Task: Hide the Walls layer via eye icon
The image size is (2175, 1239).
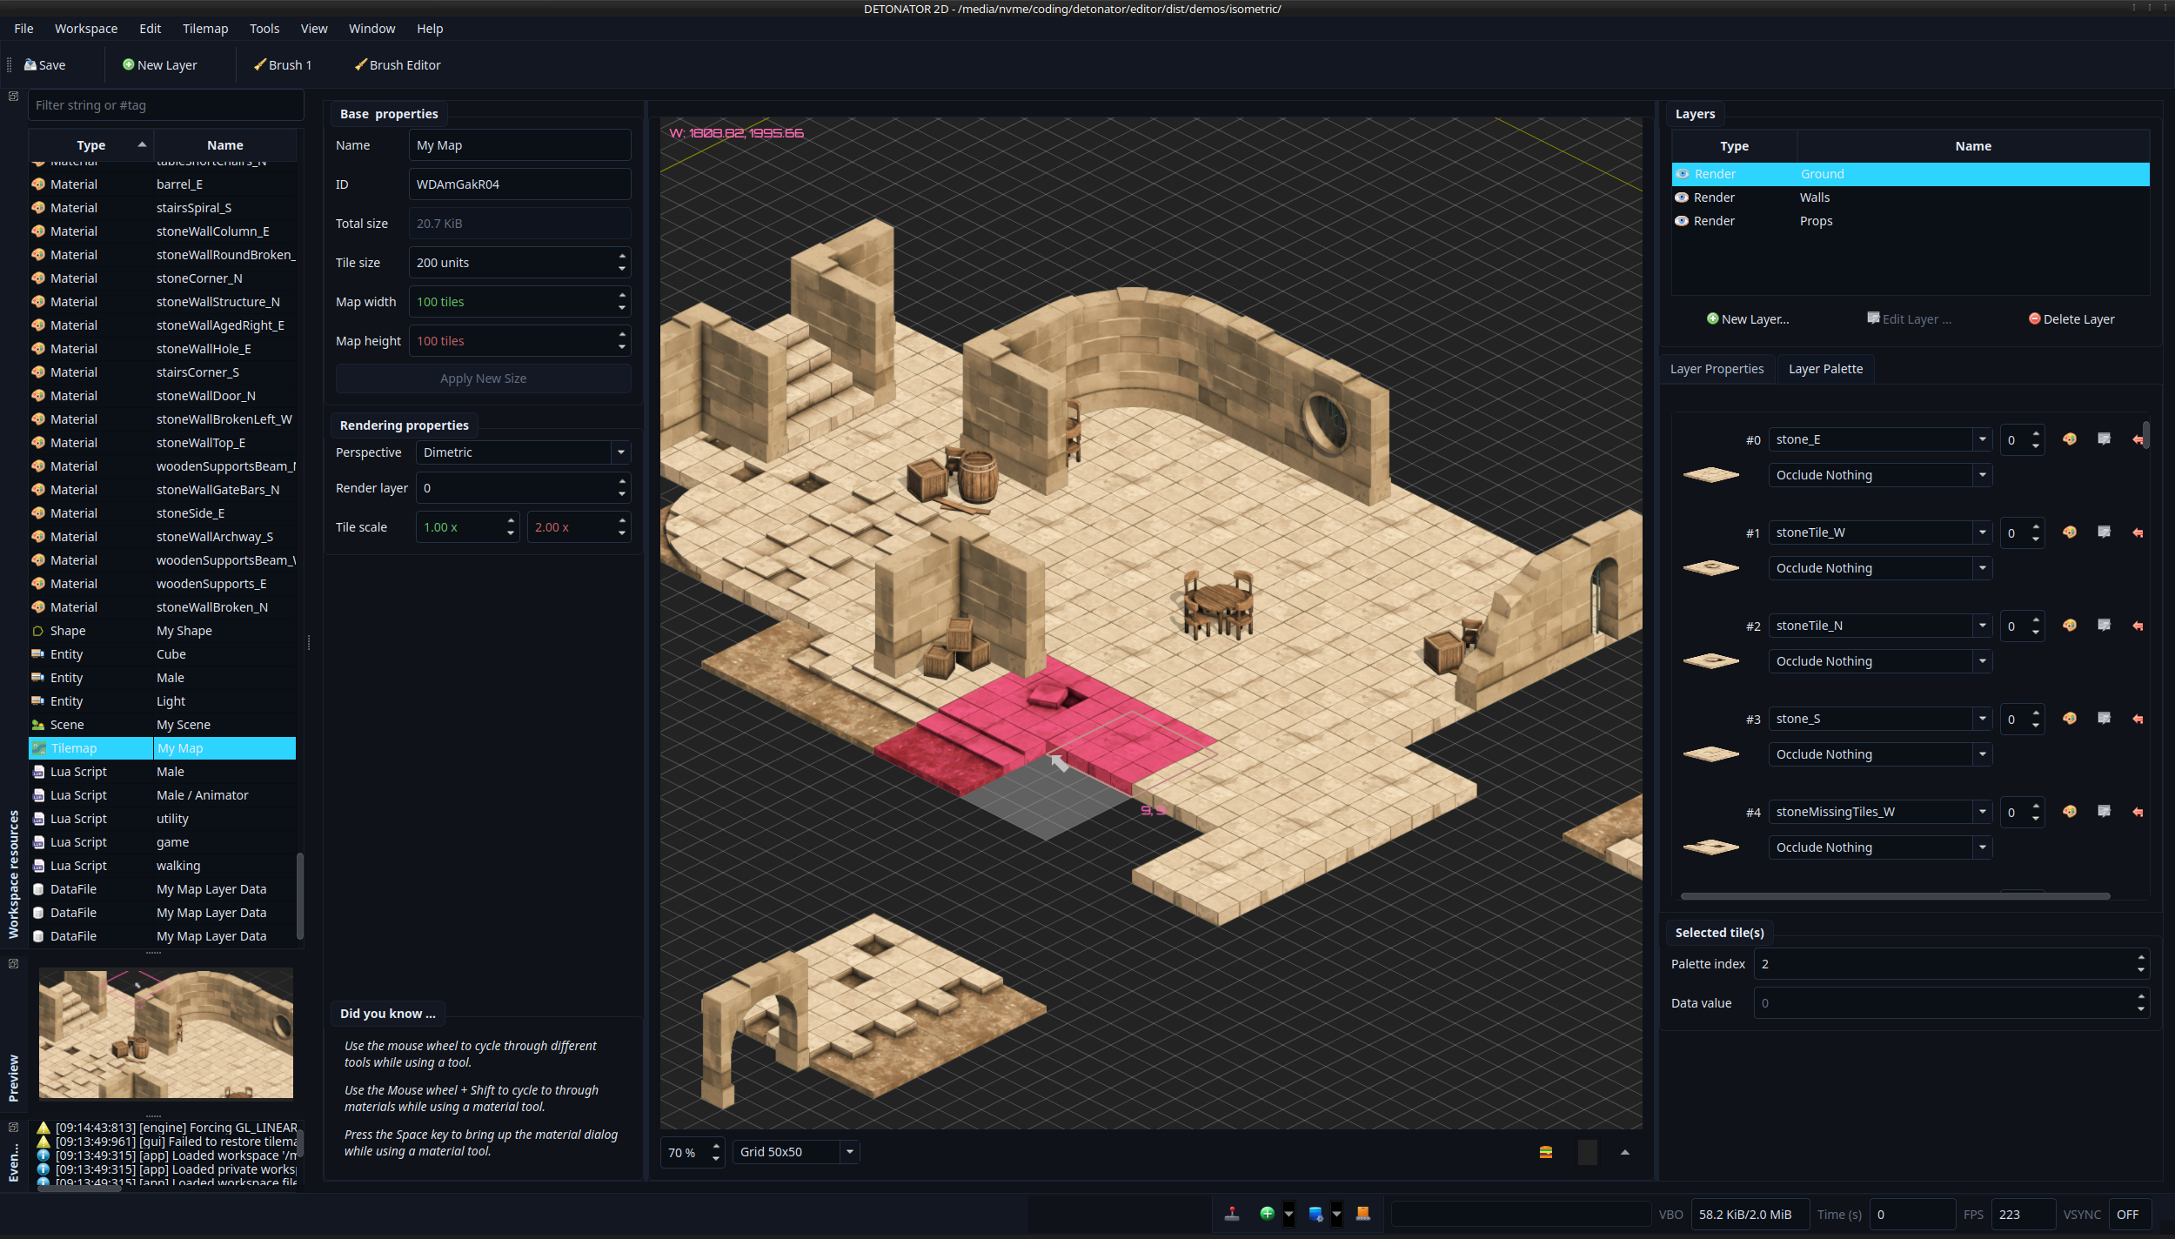Action: 1683,198
